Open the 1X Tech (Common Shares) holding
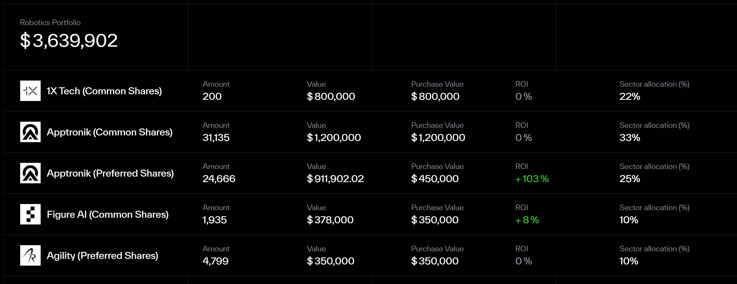Viewport: 737px width, 284px height. 104,91
